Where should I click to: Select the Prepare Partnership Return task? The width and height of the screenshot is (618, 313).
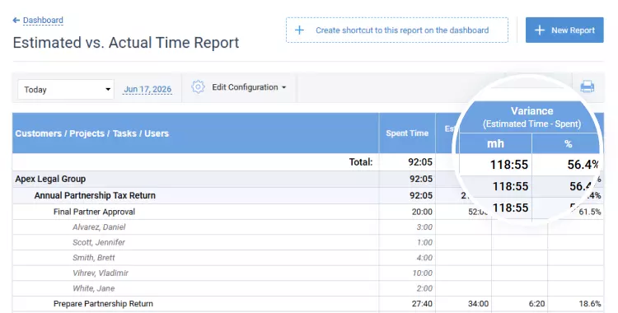[103, 304]
